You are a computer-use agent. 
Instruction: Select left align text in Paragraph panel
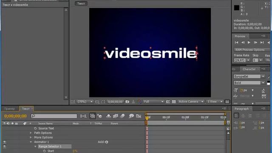236,116
